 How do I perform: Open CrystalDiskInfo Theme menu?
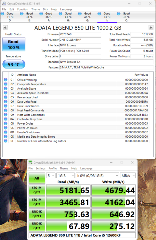point(36,9)
